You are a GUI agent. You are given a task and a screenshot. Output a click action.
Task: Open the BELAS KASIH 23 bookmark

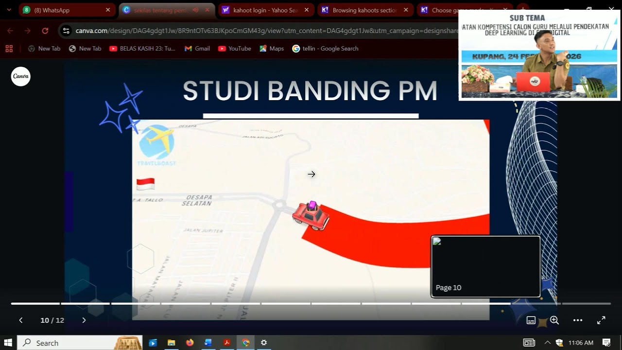[142, 49]
